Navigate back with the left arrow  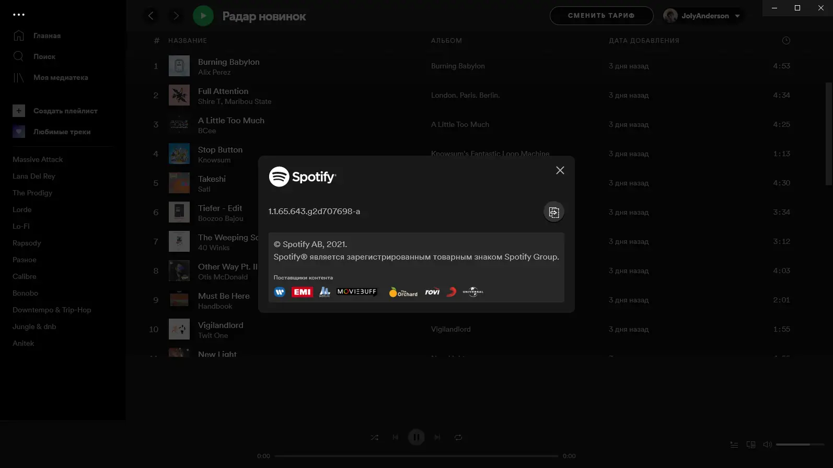(151, 16)
